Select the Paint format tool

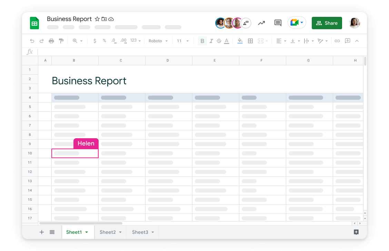[61, 41]
